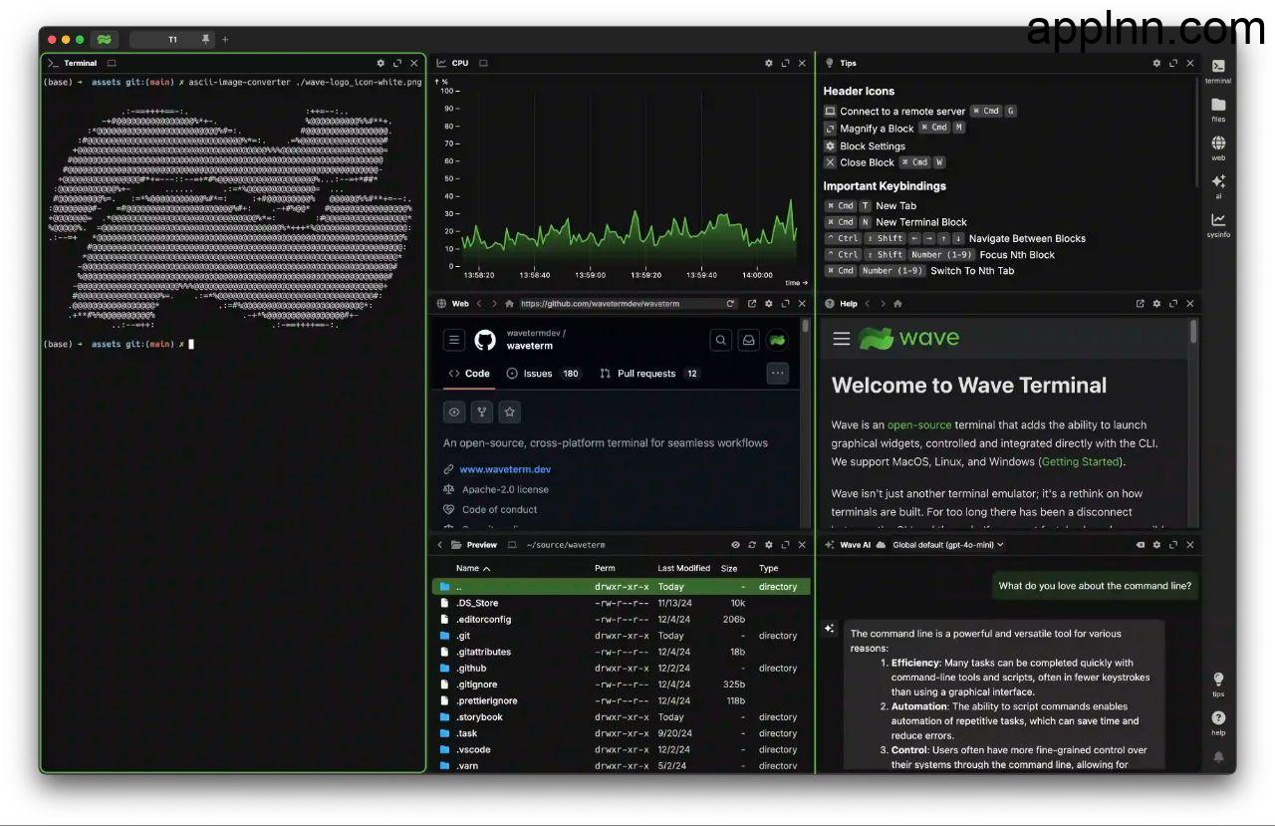This screenshot has height=826, width=1275.
Task: Refresh the Preview directory listing
Action: pos(752,545)
